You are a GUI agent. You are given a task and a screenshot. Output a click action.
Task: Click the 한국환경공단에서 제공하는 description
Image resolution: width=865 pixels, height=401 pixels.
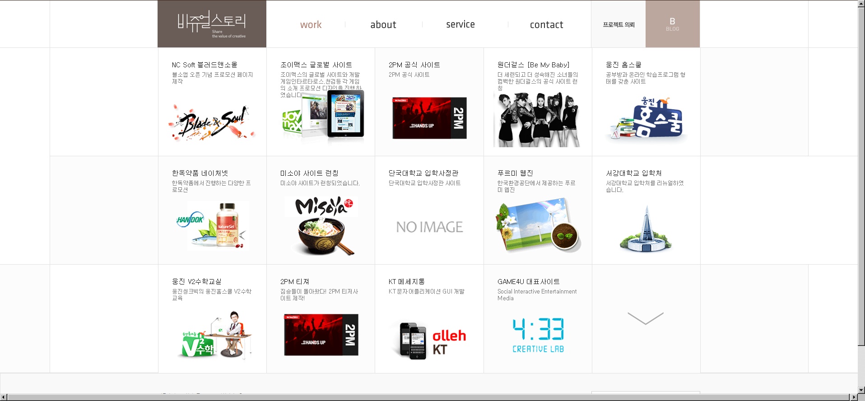[x=536, y=187]
